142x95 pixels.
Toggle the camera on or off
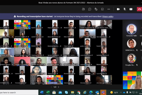pyautogui.click(x=118, y=9)
